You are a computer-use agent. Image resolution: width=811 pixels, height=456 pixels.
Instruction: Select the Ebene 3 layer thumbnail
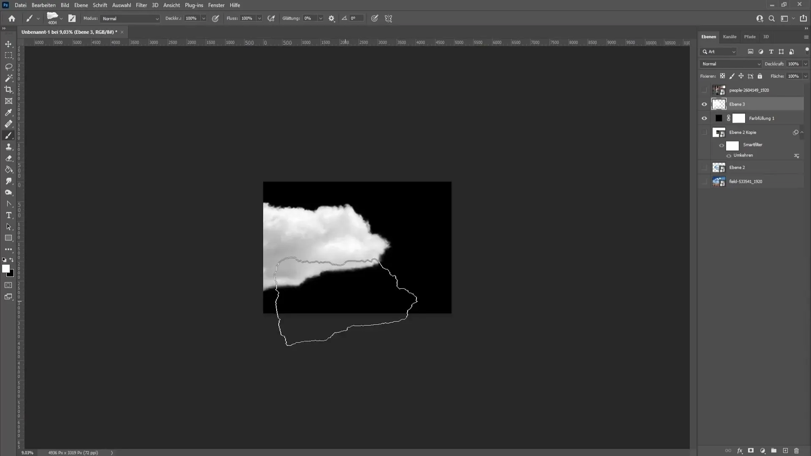point(718,104)
